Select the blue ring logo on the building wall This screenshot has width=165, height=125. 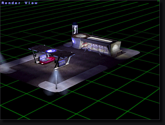73,41
